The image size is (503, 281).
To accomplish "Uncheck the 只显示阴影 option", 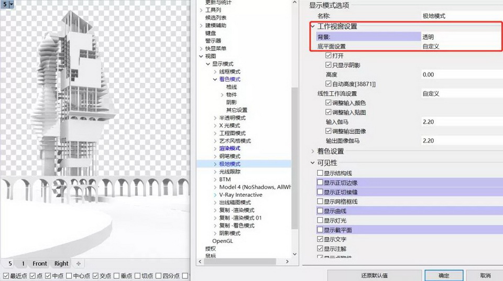I will point(329,65).
